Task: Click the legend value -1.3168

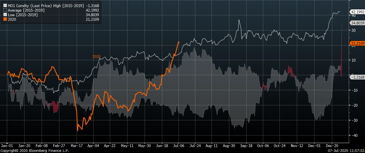Action: pos(93,6)
